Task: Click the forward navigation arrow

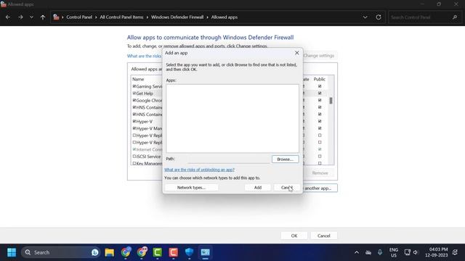Action: (20, 17)
